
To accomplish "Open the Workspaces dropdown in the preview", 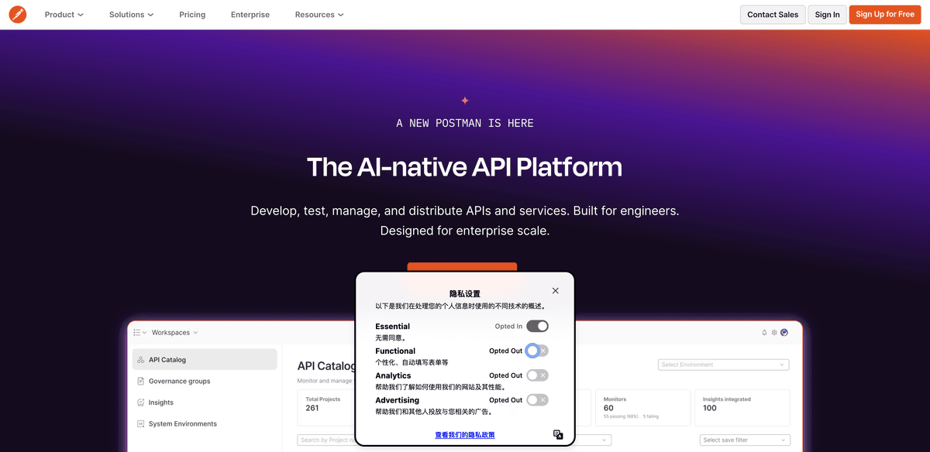I will [x=175, y=333].
